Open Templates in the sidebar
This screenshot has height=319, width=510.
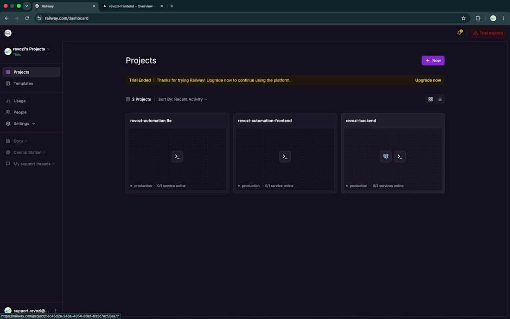(31, 83)
